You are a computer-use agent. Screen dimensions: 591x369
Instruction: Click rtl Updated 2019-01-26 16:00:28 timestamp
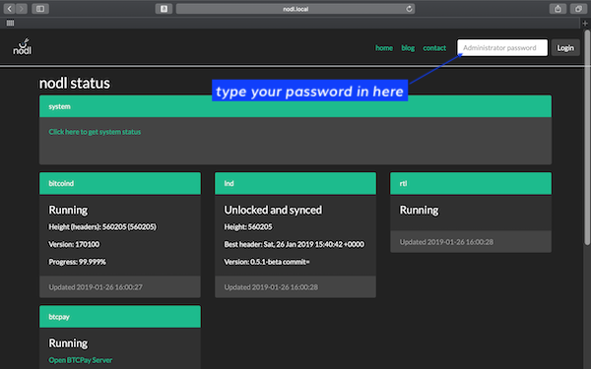(x=446, y=242)
